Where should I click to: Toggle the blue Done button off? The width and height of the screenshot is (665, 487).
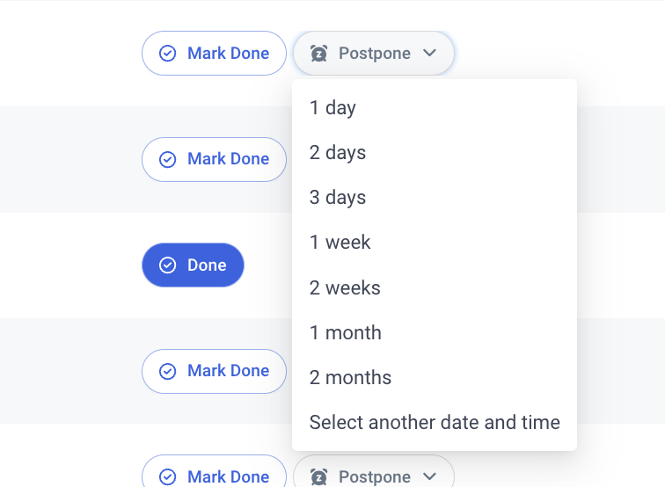point(193,265)
